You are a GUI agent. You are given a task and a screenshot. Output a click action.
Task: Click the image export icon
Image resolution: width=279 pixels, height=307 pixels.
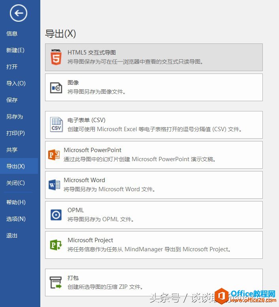56,88
